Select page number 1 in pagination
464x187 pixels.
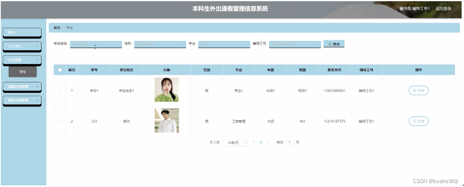tap(261, 142)
